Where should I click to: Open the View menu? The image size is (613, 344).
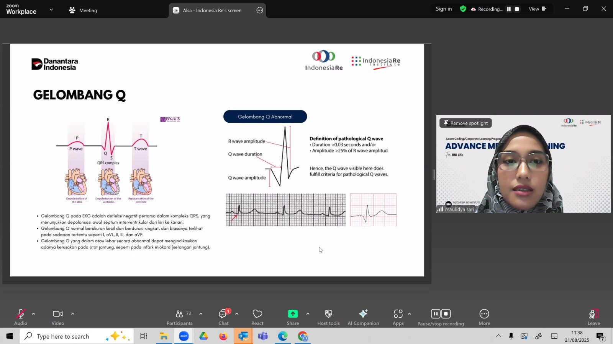537,9
